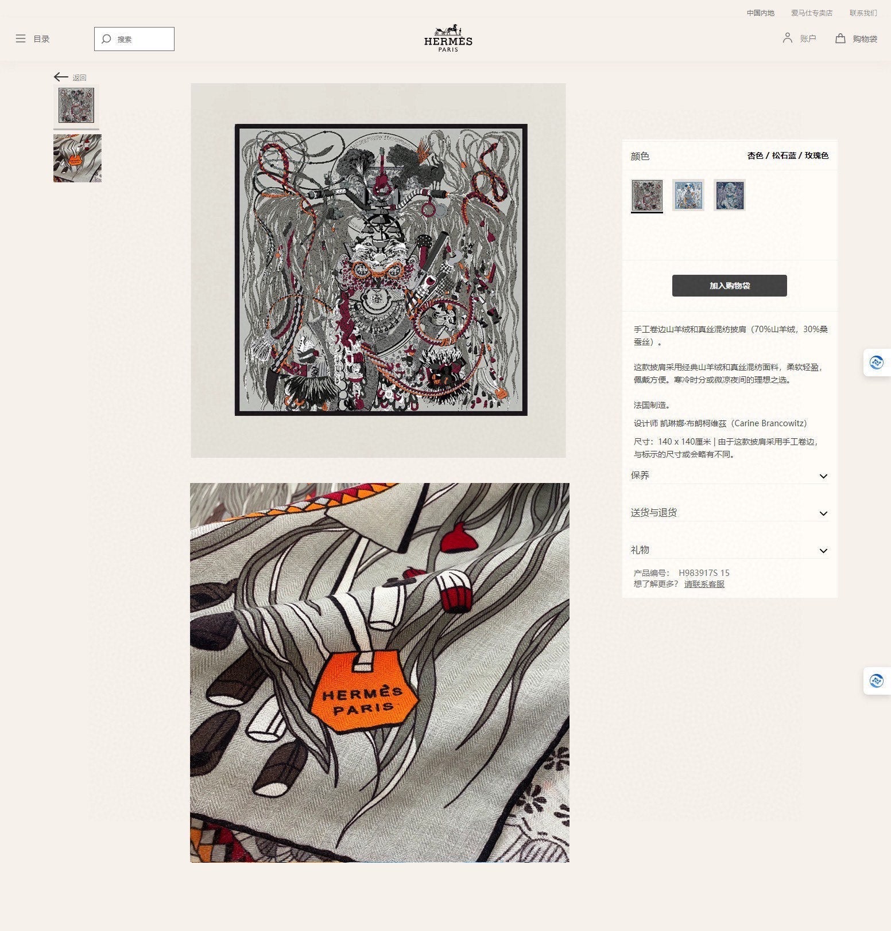
Task: Open the 账户 person icon
Action: 787,38
